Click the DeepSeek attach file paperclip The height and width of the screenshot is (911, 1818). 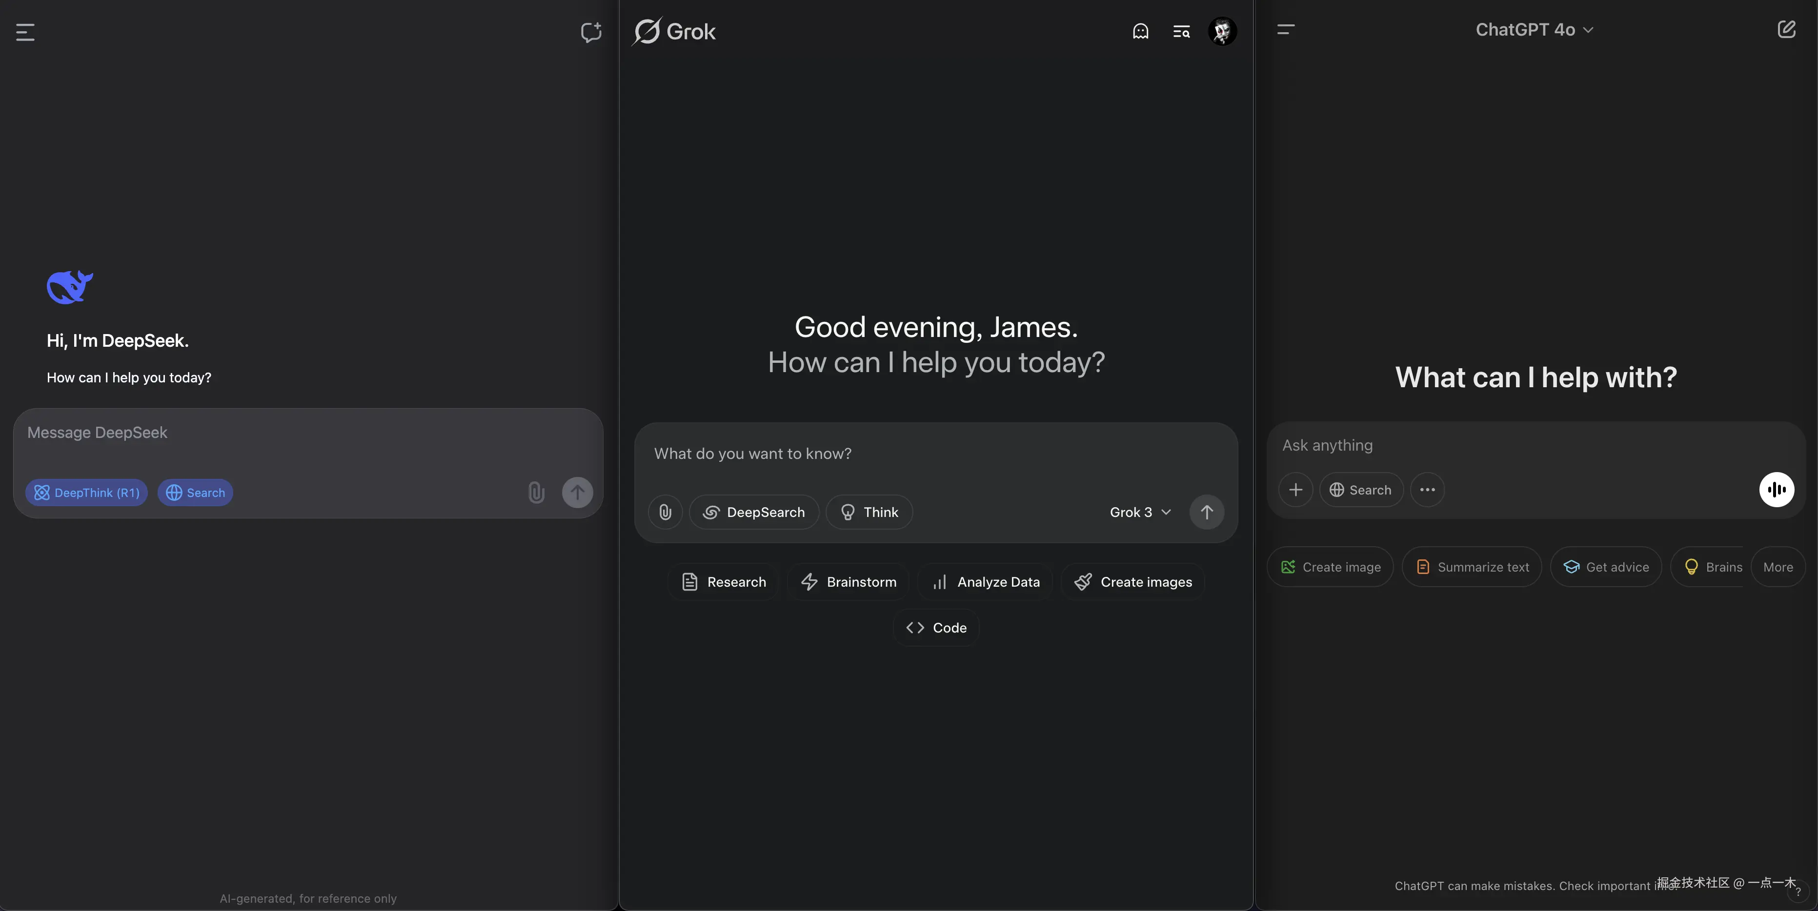[536, 493]
